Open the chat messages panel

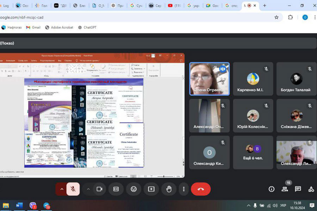pos(298,189)
